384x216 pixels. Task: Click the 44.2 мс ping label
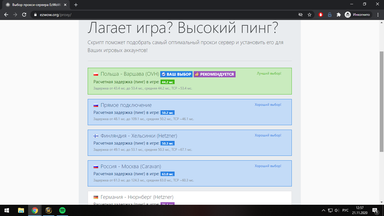[168, 82]
